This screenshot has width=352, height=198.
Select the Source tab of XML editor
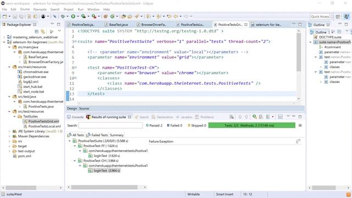click(x=84, y=108)
